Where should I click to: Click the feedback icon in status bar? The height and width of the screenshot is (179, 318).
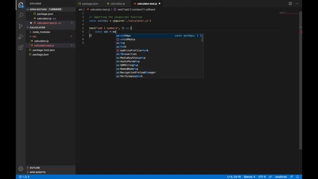(292, 177)
